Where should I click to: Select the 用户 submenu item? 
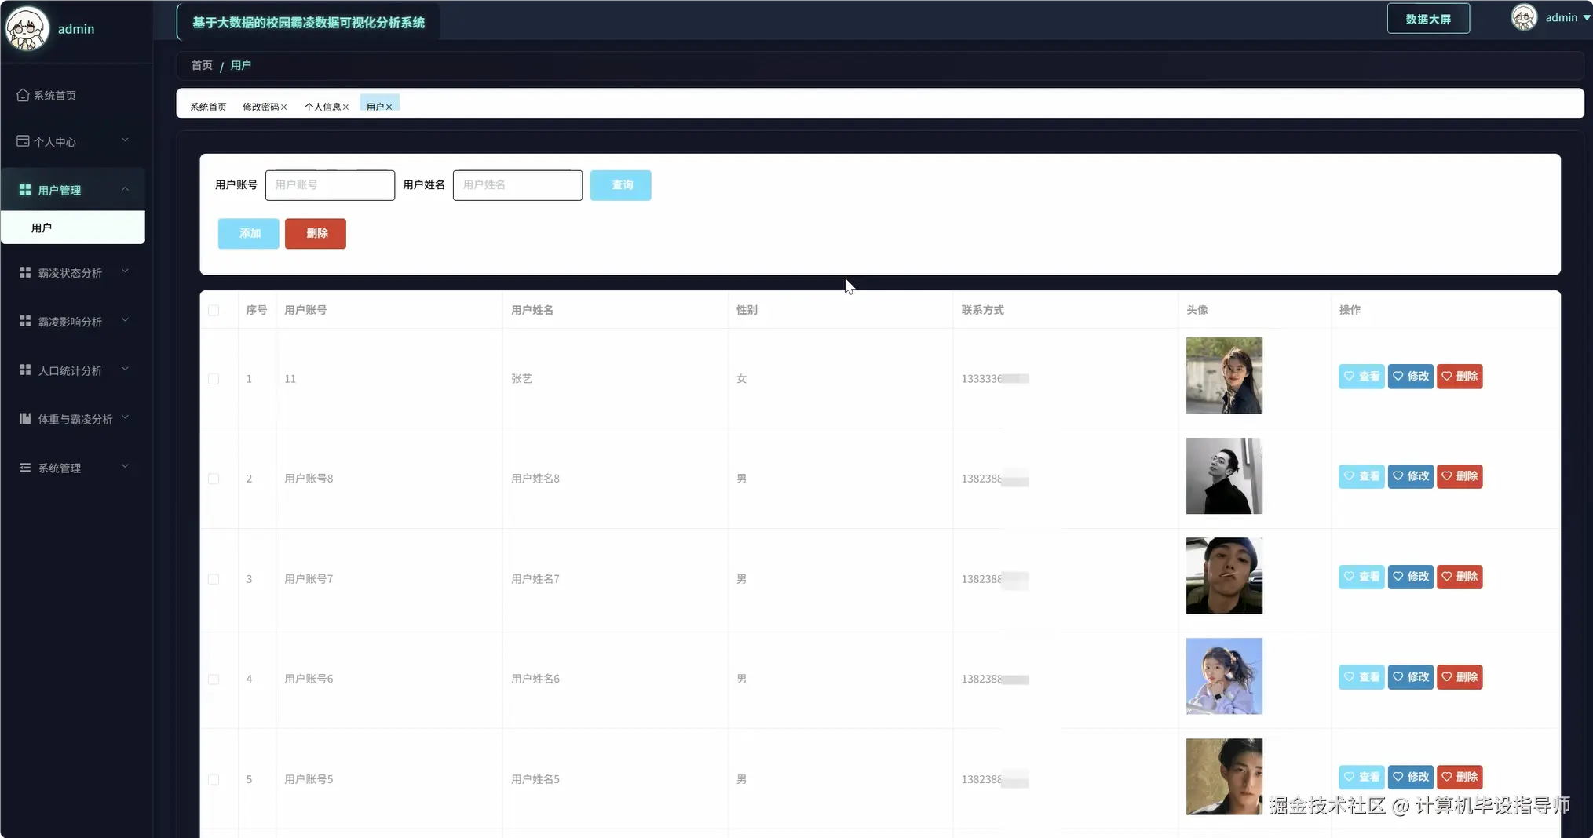tap(73, 228)
